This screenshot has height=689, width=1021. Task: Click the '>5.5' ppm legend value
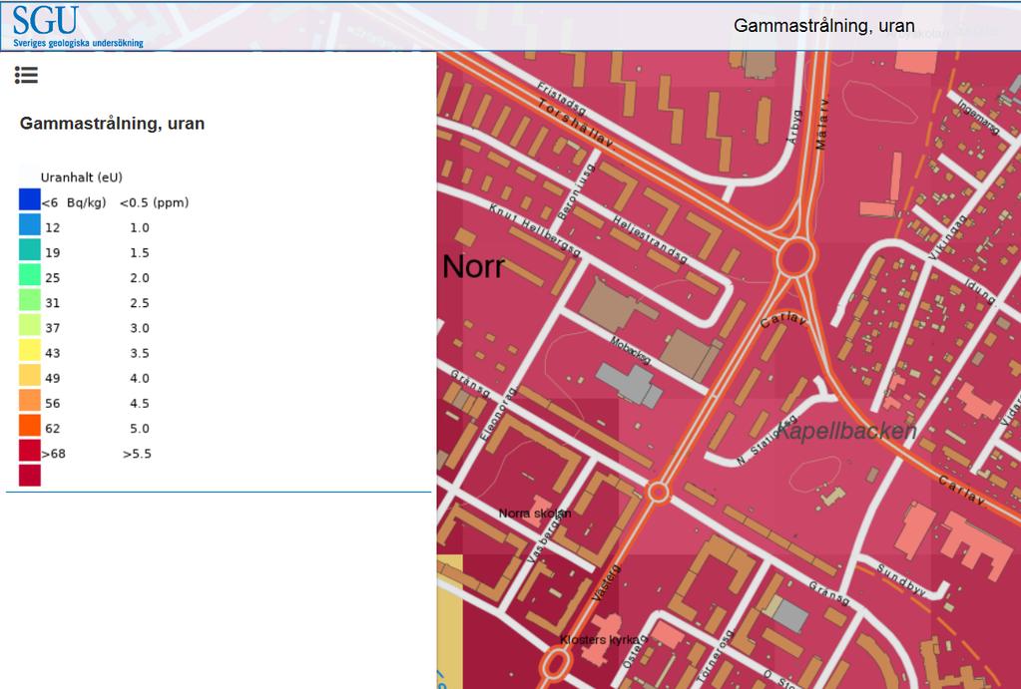[x=137, y=454]
